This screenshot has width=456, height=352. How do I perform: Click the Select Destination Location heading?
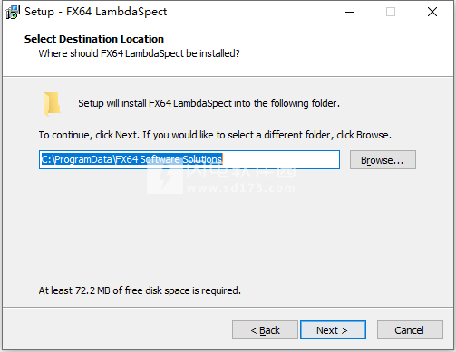pyautogui.click(x=94, y=39)
